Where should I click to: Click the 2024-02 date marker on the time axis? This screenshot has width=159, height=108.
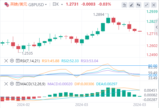pyautogui.click(x=23, y=105)
